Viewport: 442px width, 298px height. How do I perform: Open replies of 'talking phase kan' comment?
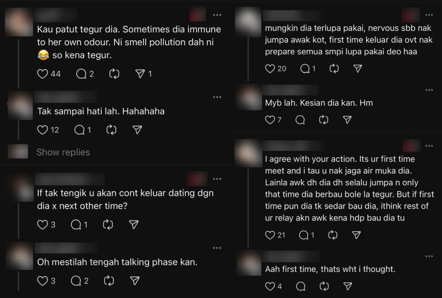76,281
